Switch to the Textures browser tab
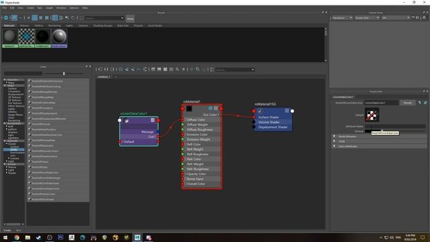The width and height of the screenshot is (430, 242). pyautogui.click(x=24, y=26)
